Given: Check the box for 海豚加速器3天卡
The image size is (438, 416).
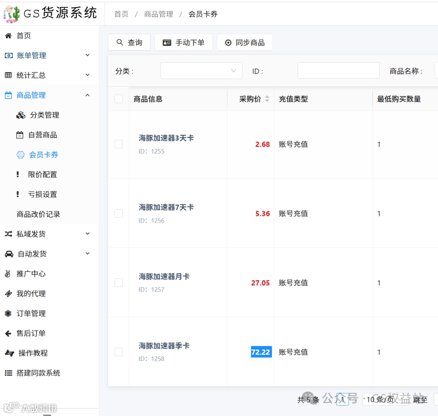Looking at the screenshot, I should point(119,144).
